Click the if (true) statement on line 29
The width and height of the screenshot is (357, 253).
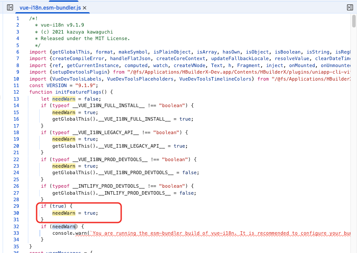[x=55, y=206]
